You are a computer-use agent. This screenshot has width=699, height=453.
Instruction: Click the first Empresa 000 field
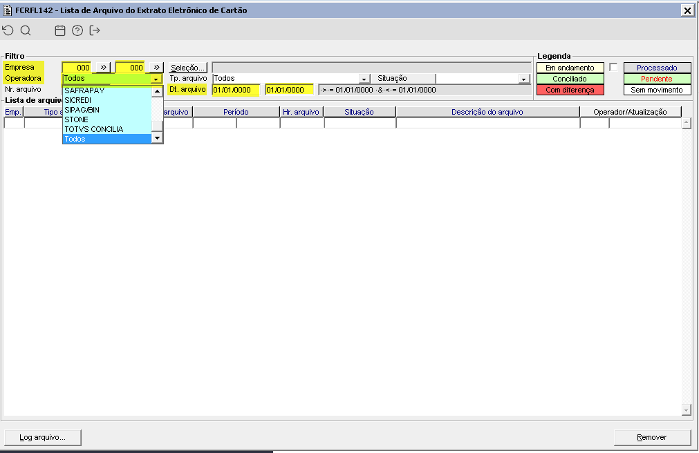[x=77, y=67]
